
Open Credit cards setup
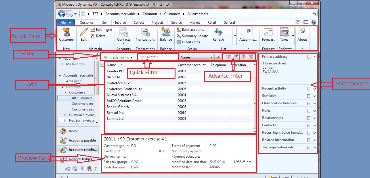click(188, 42)
